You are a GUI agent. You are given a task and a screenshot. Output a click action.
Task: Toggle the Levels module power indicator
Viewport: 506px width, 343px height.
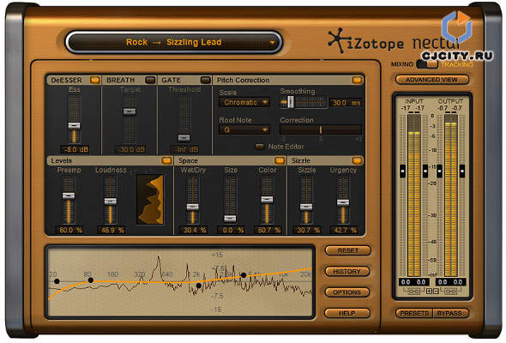pos(167,160)
